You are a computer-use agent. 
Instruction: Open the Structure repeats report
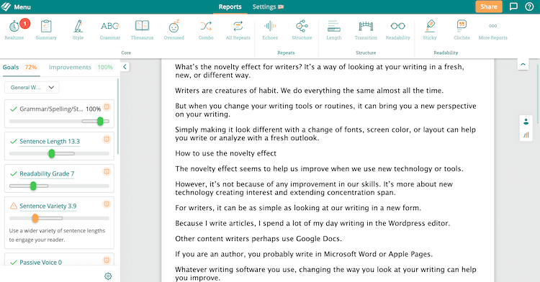(302, 30)
